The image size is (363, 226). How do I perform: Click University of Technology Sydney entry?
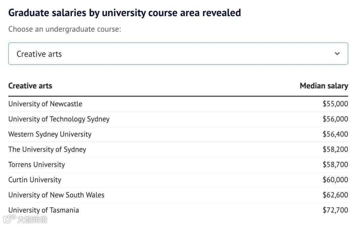[x=59, y=119]
